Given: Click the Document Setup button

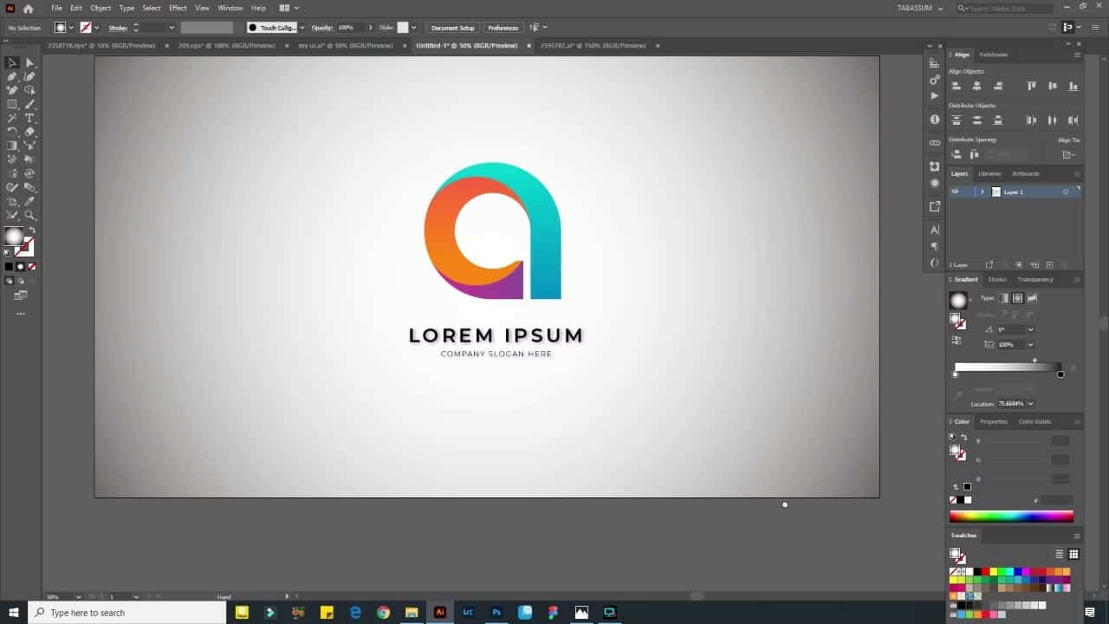Looking at the screenshot, I should (x=453, y=28).
